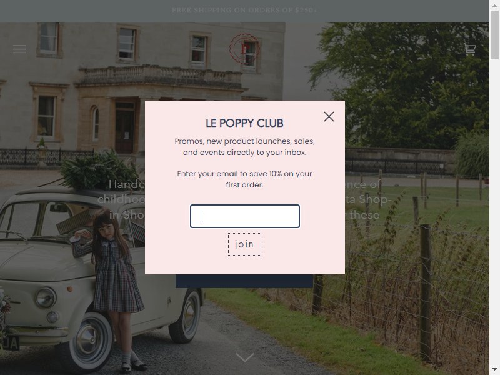Click the 'save 10% on your first order' text
Screen dimensions: 500x375
269,179
